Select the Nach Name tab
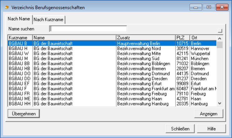The width and height of the screenshot is (232, 138). pyautogui.click(x=19, y=19)
